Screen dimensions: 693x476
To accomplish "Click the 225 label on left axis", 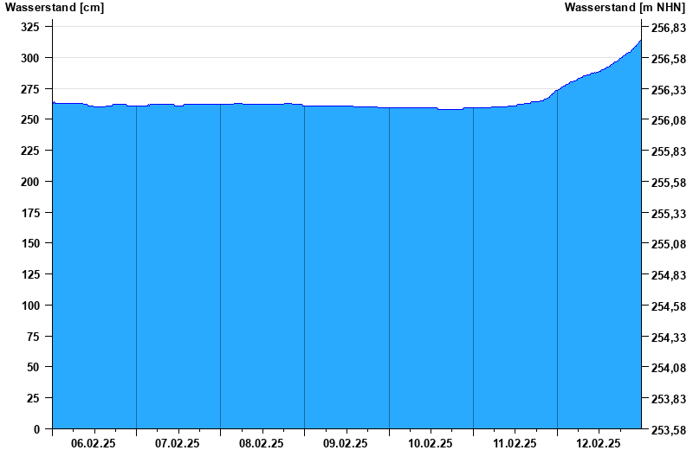I will pos(30,151).
